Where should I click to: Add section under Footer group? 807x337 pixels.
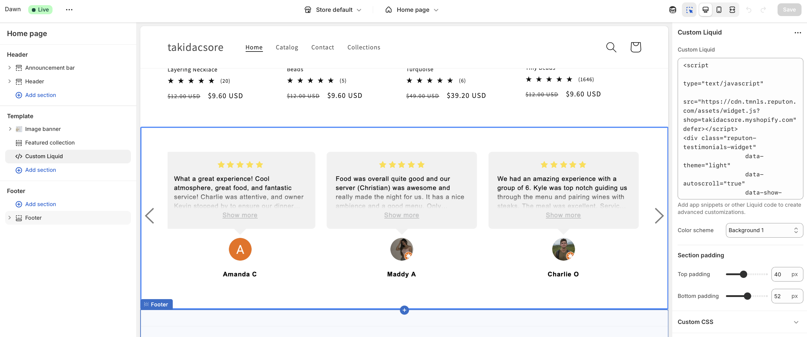36,204
